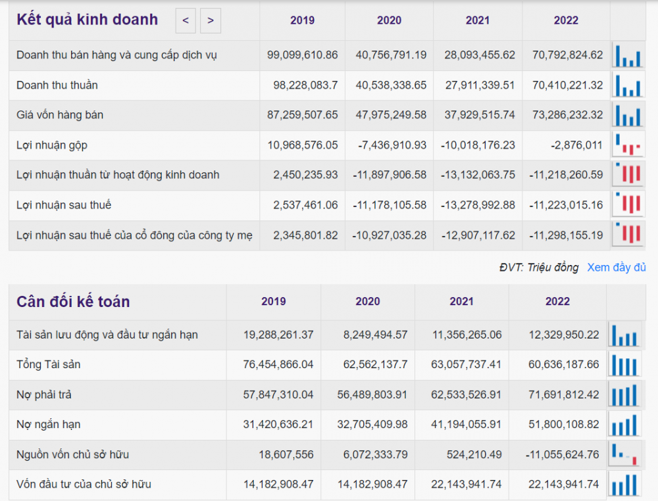Click the Nợ ngắn hạn chart icon

[x=624, y=425]
